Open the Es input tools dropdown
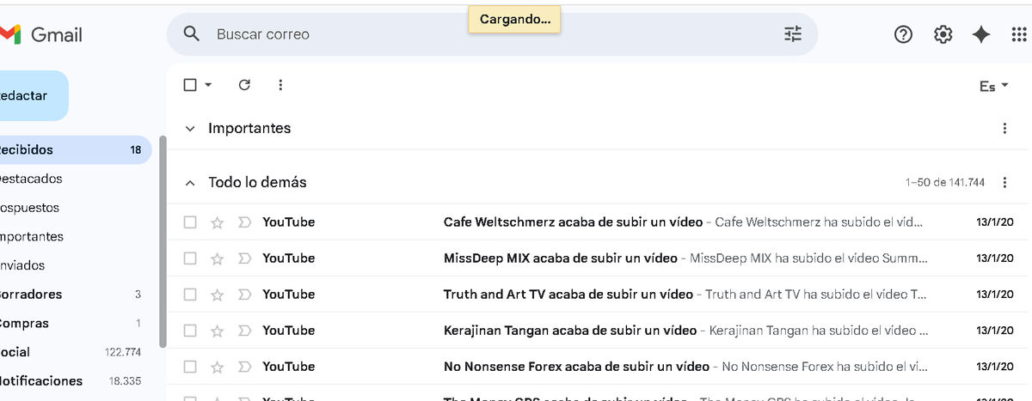Screen dimensions: 1032x401 tap(995, 87)
